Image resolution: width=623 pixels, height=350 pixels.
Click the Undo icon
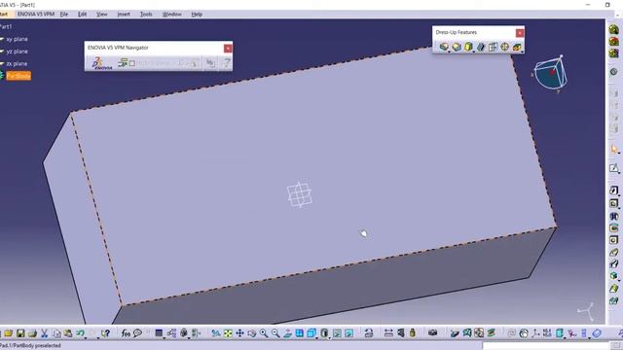(80, 333)
